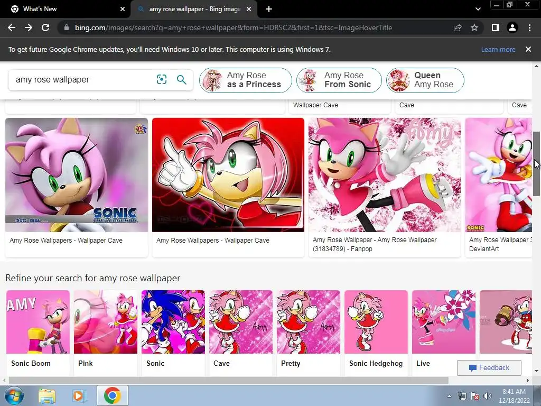This screenshot has height=406, width=541.
Task: Refine search with Sonic Hedgehog
Action: 376,333
